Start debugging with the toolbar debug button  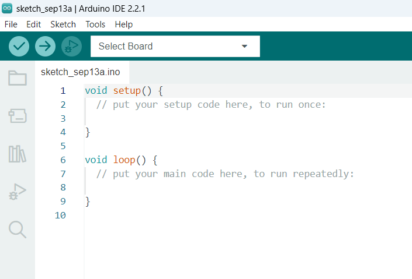coord(71,47)
